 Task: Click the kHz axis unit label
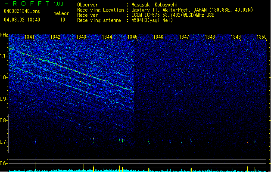tap(4, 35)
